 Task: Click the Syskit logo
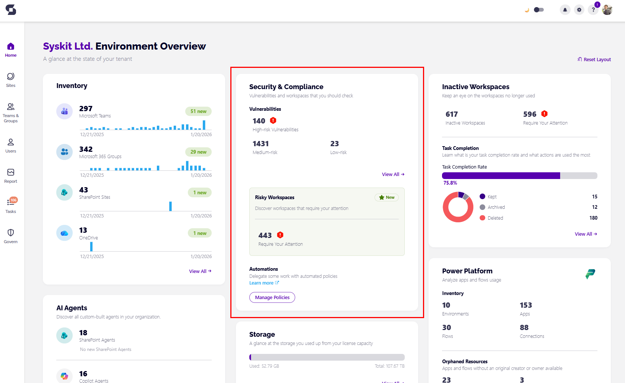point(11,10)
